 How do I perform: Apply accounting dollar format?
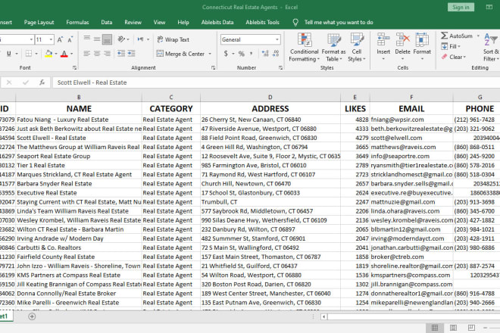point(226,54)
